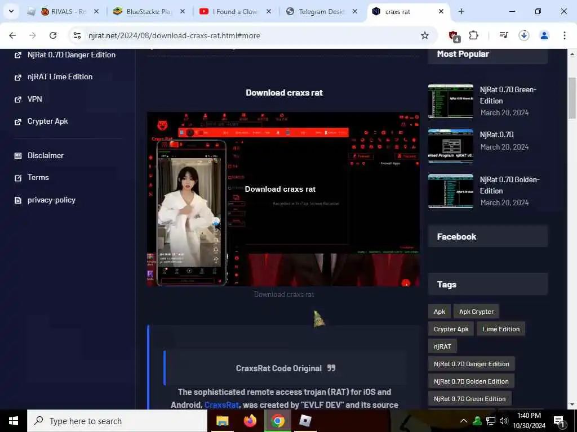
Task: Close the RIVALS Roblox tab
Action: [x=96, y=11]
